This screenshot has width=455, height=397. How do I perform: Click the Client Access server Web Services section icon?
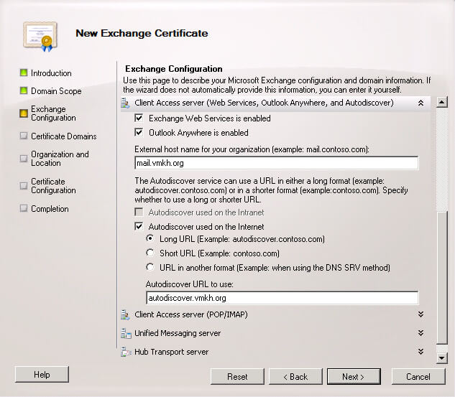pyautogui.click(x=125, y=103)
